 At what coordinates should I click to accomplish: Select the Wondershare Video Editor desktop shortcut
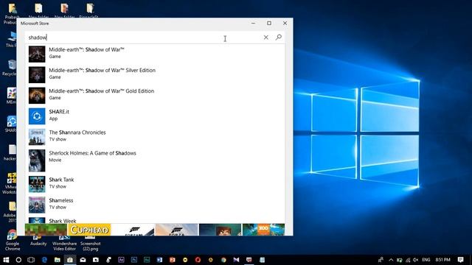64,243
